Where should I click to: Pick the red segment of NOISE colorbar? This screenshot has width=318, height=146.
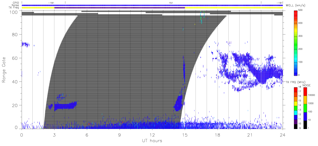click(305, 92)
